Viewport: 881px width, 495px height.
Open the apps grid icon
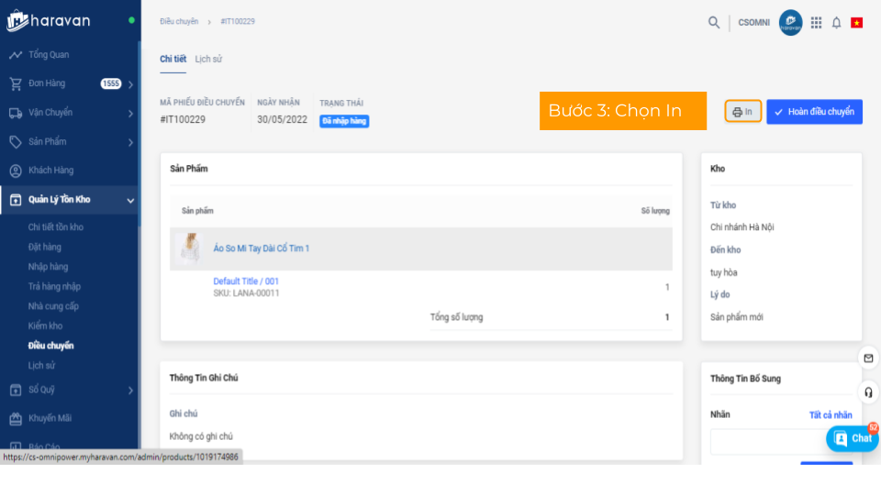click(816, 23)
